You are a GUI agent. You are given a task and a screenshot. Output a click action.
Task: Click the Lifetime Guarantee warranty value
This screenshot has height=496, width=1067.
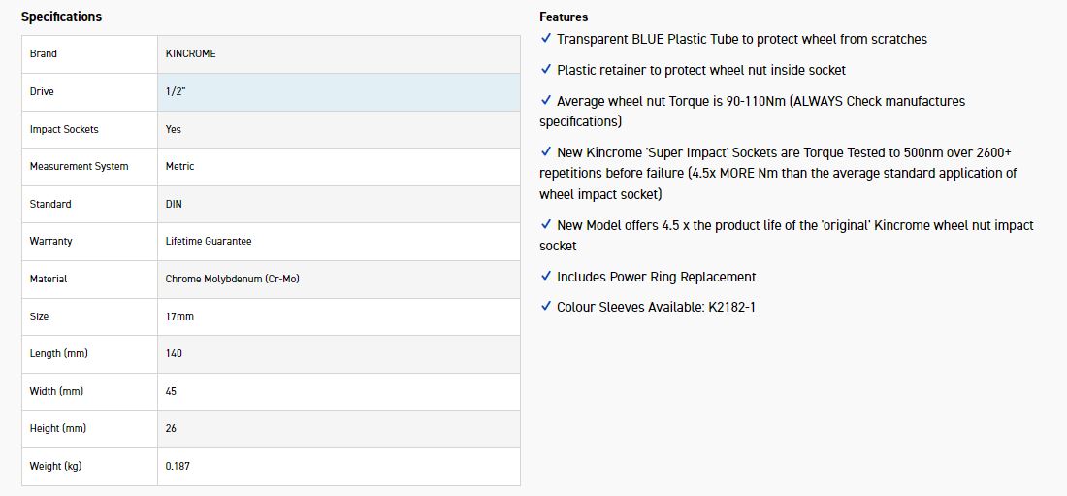click(x=209, y=241)
